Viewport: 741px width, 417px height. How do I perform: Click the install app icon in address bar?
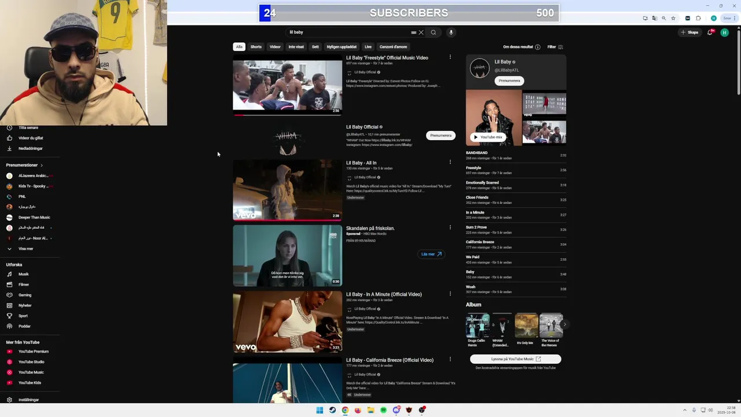[645, 18]
